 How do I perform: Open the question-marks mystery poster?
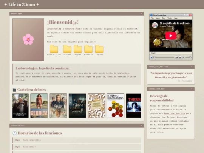(x=96, y=106)
